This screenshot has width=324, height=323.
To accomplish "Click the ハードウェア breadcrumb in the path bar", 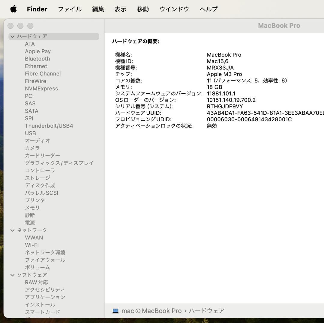I will pyautogui.click(x=207, y=311).
